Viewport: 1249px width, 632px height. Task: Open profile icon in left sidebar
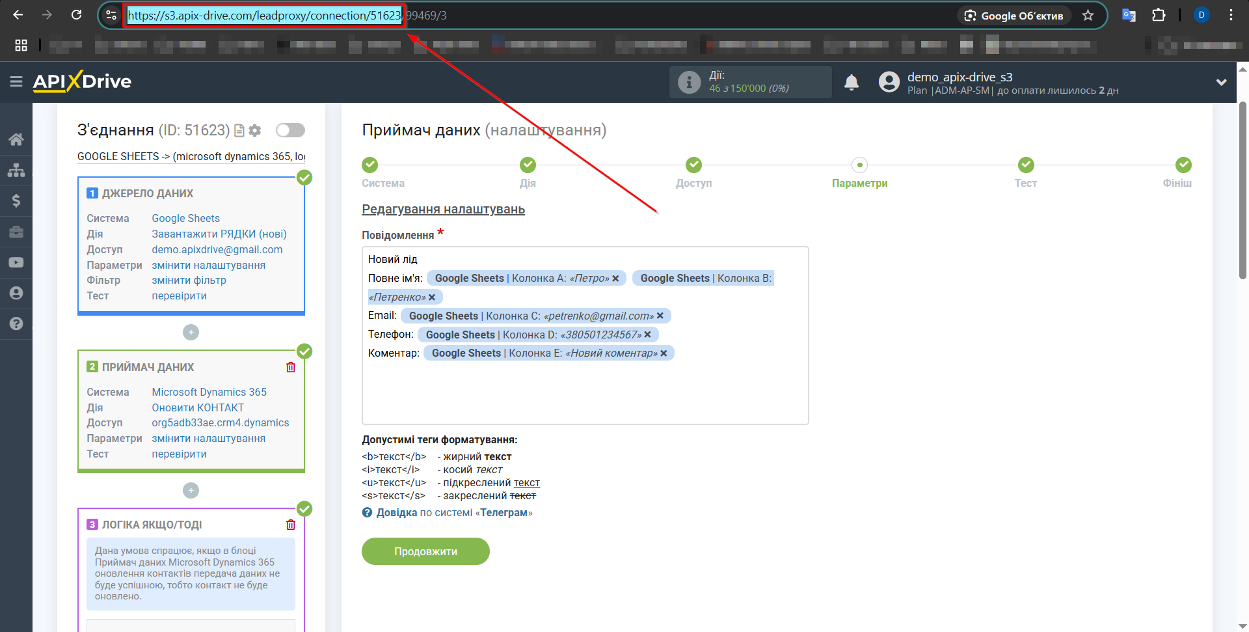[16, 293]
